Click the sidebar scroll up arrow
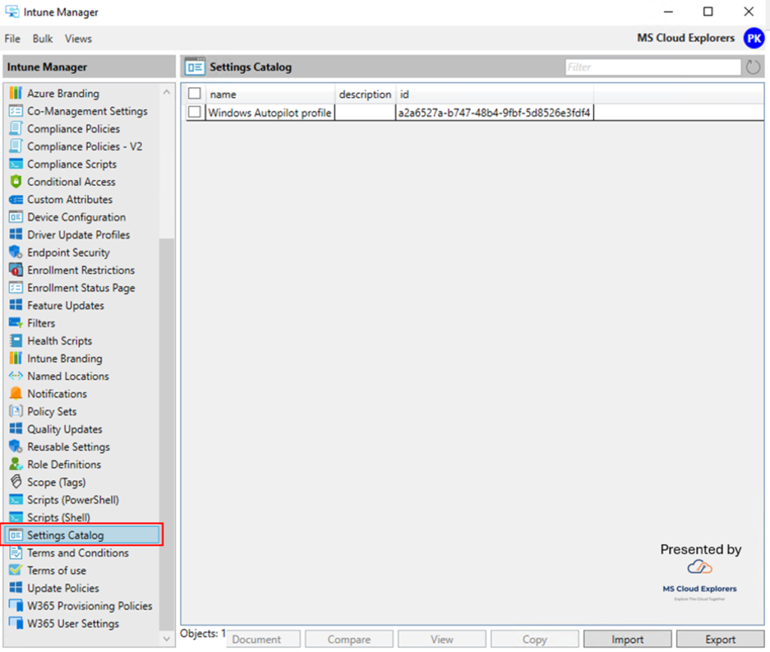Image resolution: width=770 pixels, height=652 pixels. pyautogui.click(x=166, y=92)
